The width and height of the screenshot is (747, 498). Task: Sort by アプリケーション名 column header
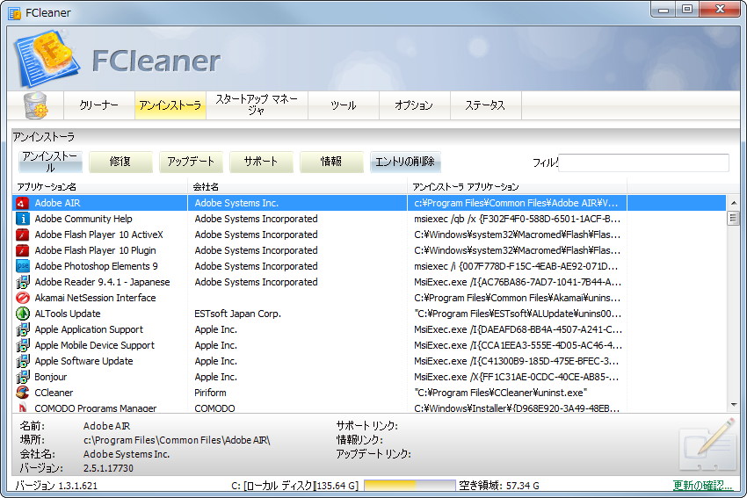pos(99,186)
